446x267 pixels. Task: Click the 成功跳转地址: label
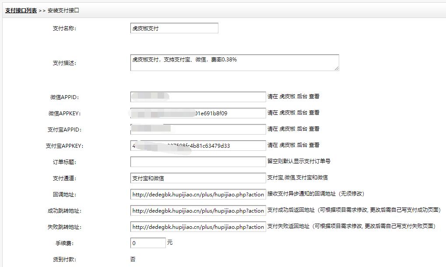pyautogui.click(x=65, y=211)
